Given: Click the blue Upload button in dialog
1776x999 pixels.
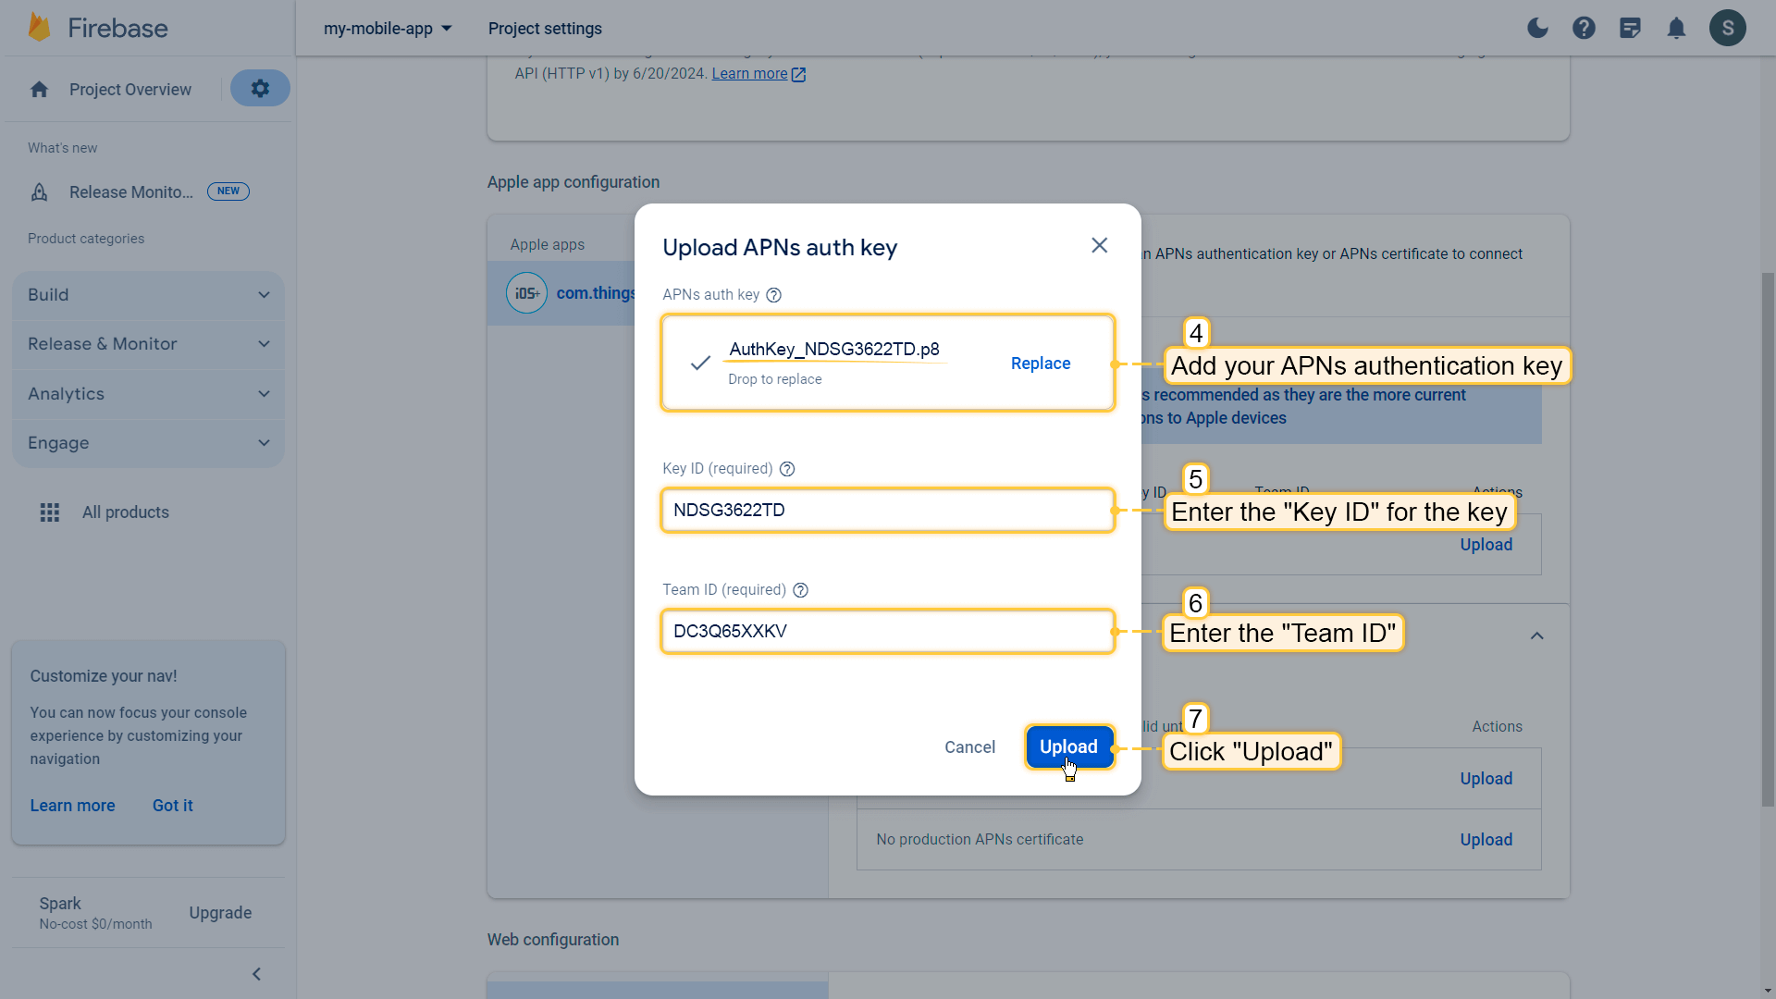Looking at the screenshot, I should (1068, 746).
